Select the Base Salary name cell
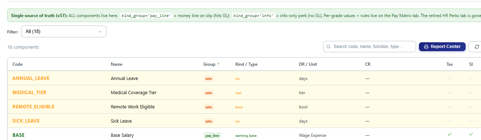Screen dimensions: 481x140 (122, 135)
